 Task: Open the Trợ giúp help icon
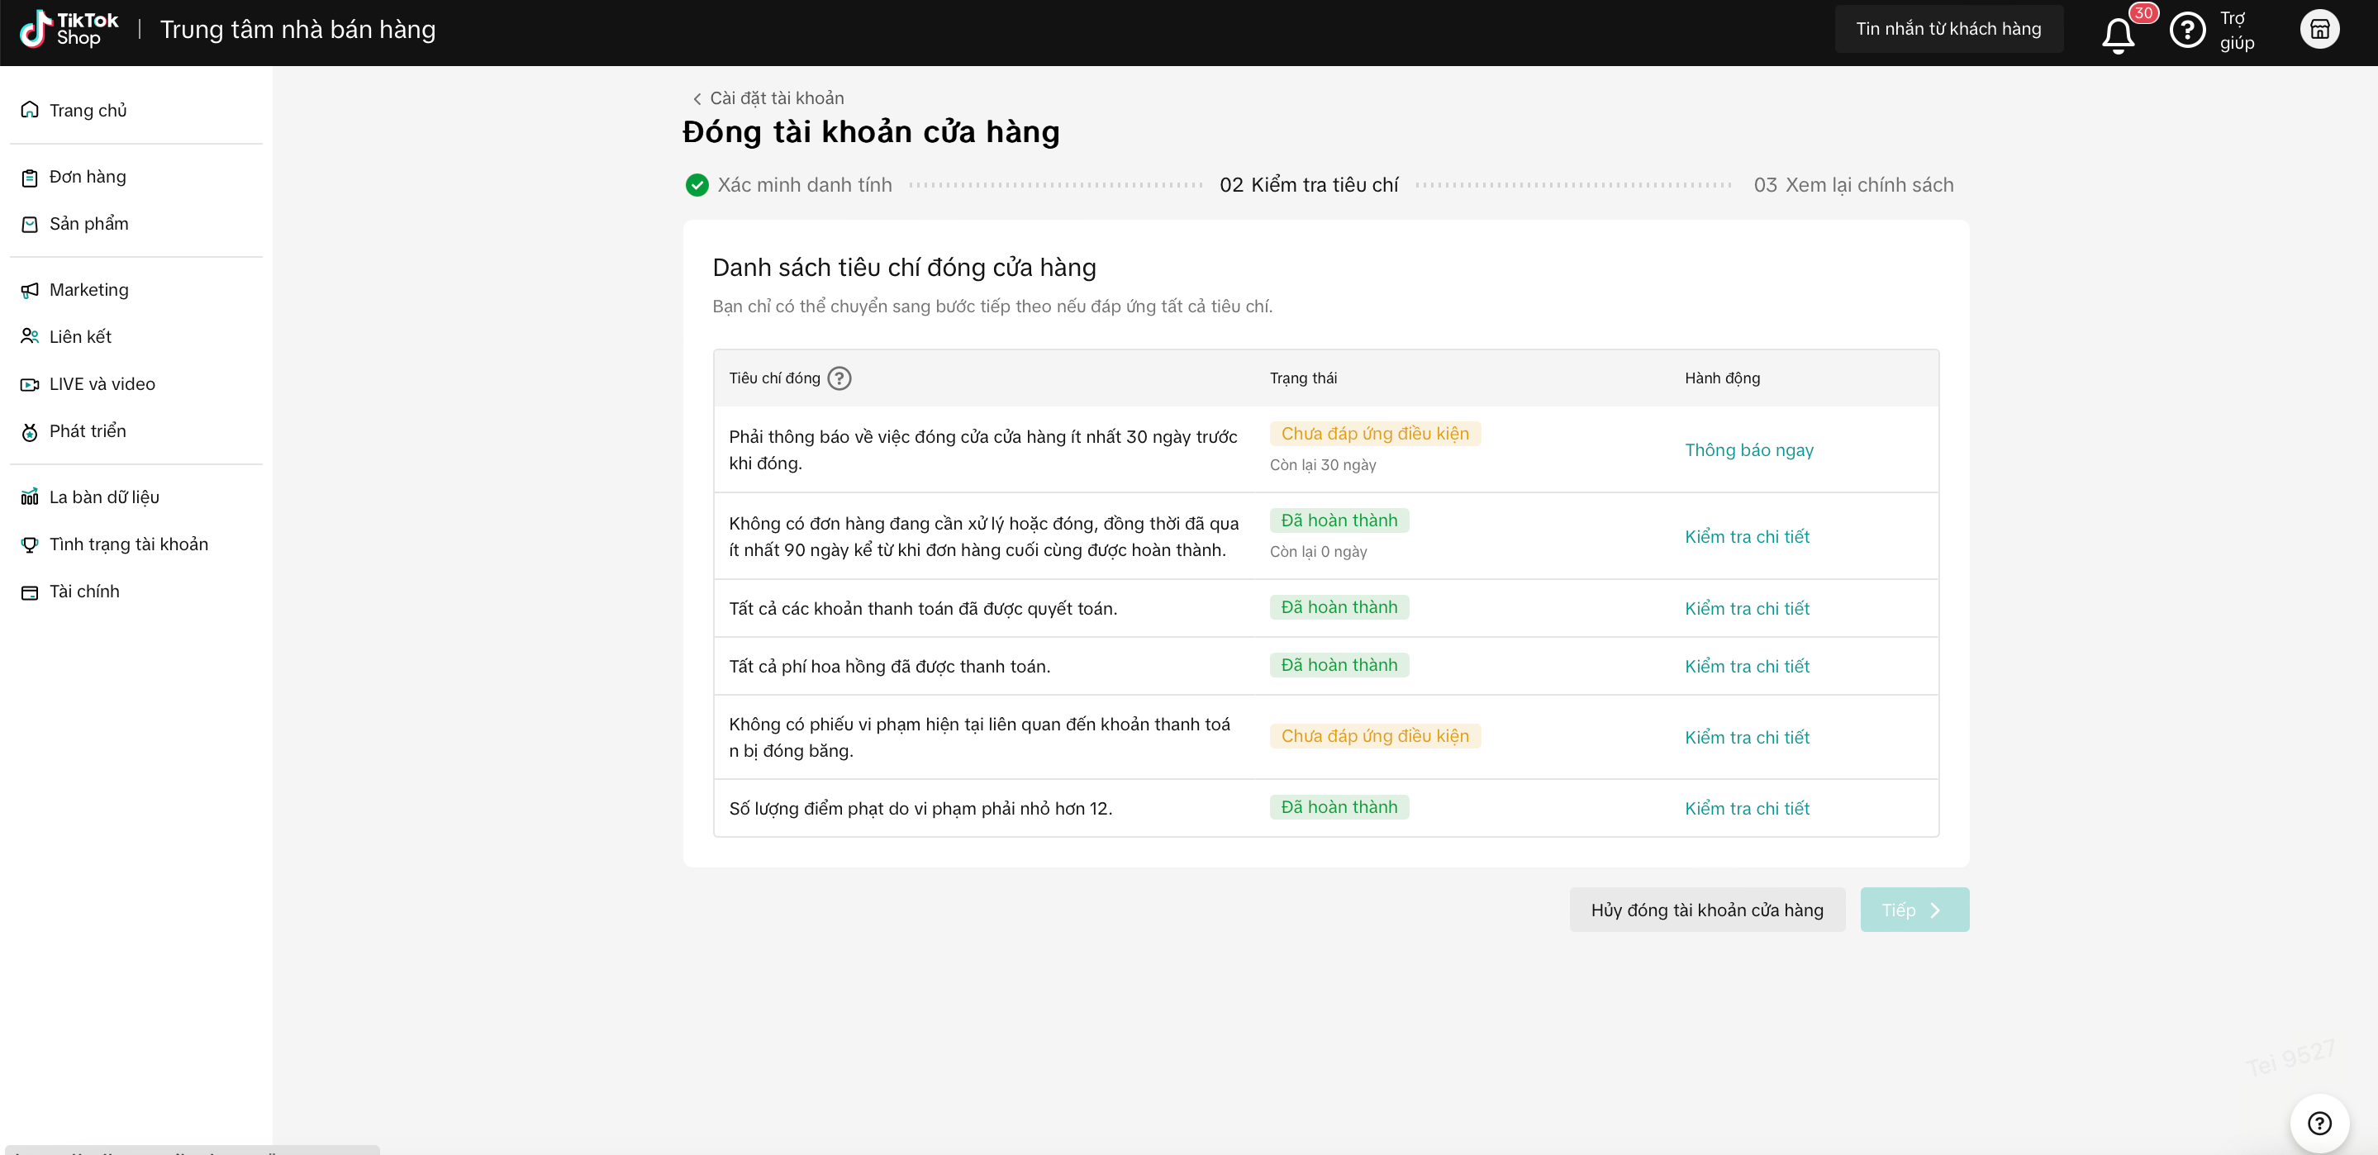(x=2186, y=30)
